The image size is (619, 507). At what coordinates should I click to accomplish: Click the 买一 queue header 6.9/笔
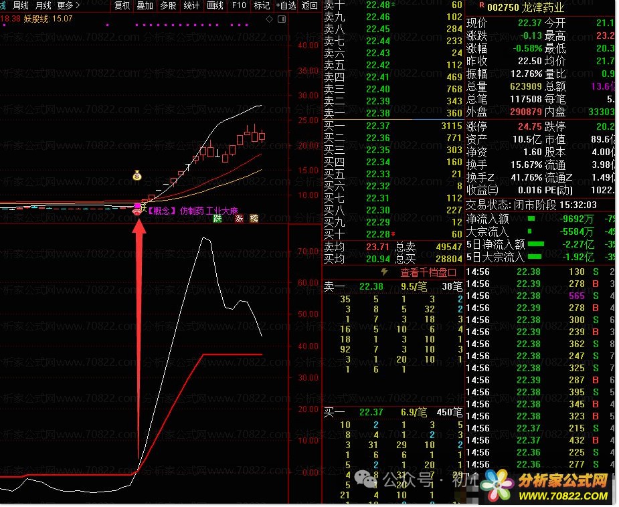point(414,413)
